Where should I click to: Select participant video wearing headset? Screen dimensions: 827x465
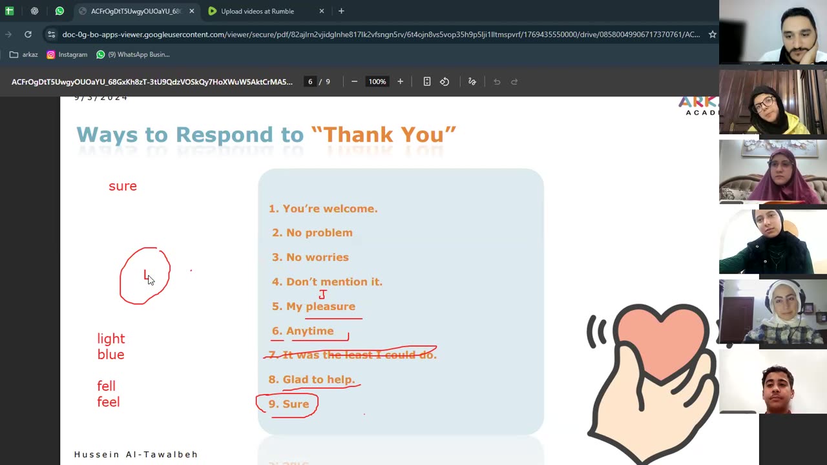[x=773, y=311]
